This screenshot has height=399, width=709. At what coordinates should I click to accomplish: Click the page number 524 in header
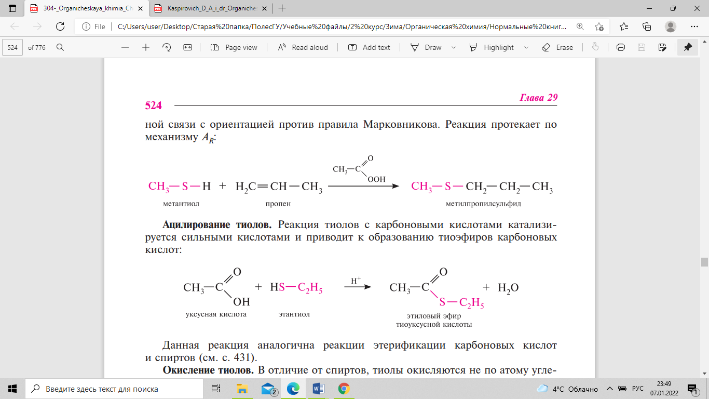tap(153, 105)
